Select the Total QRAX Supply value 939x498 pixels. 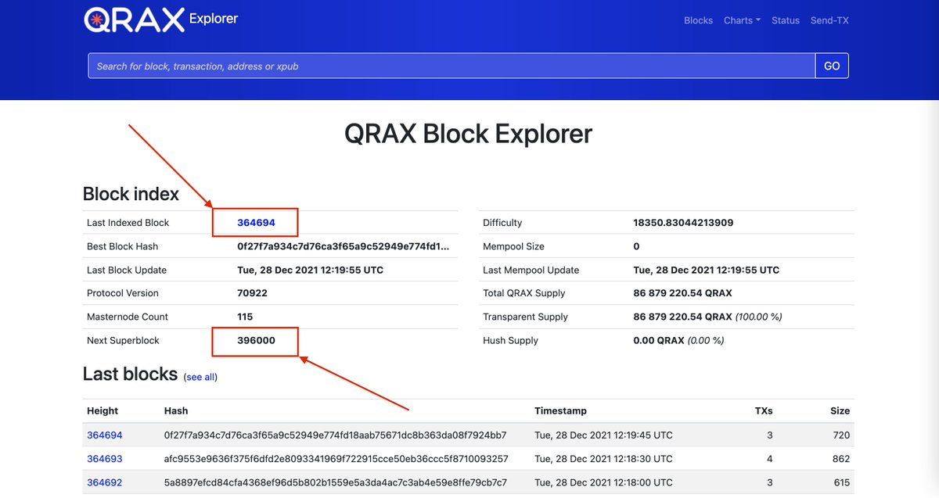(682, 293)
